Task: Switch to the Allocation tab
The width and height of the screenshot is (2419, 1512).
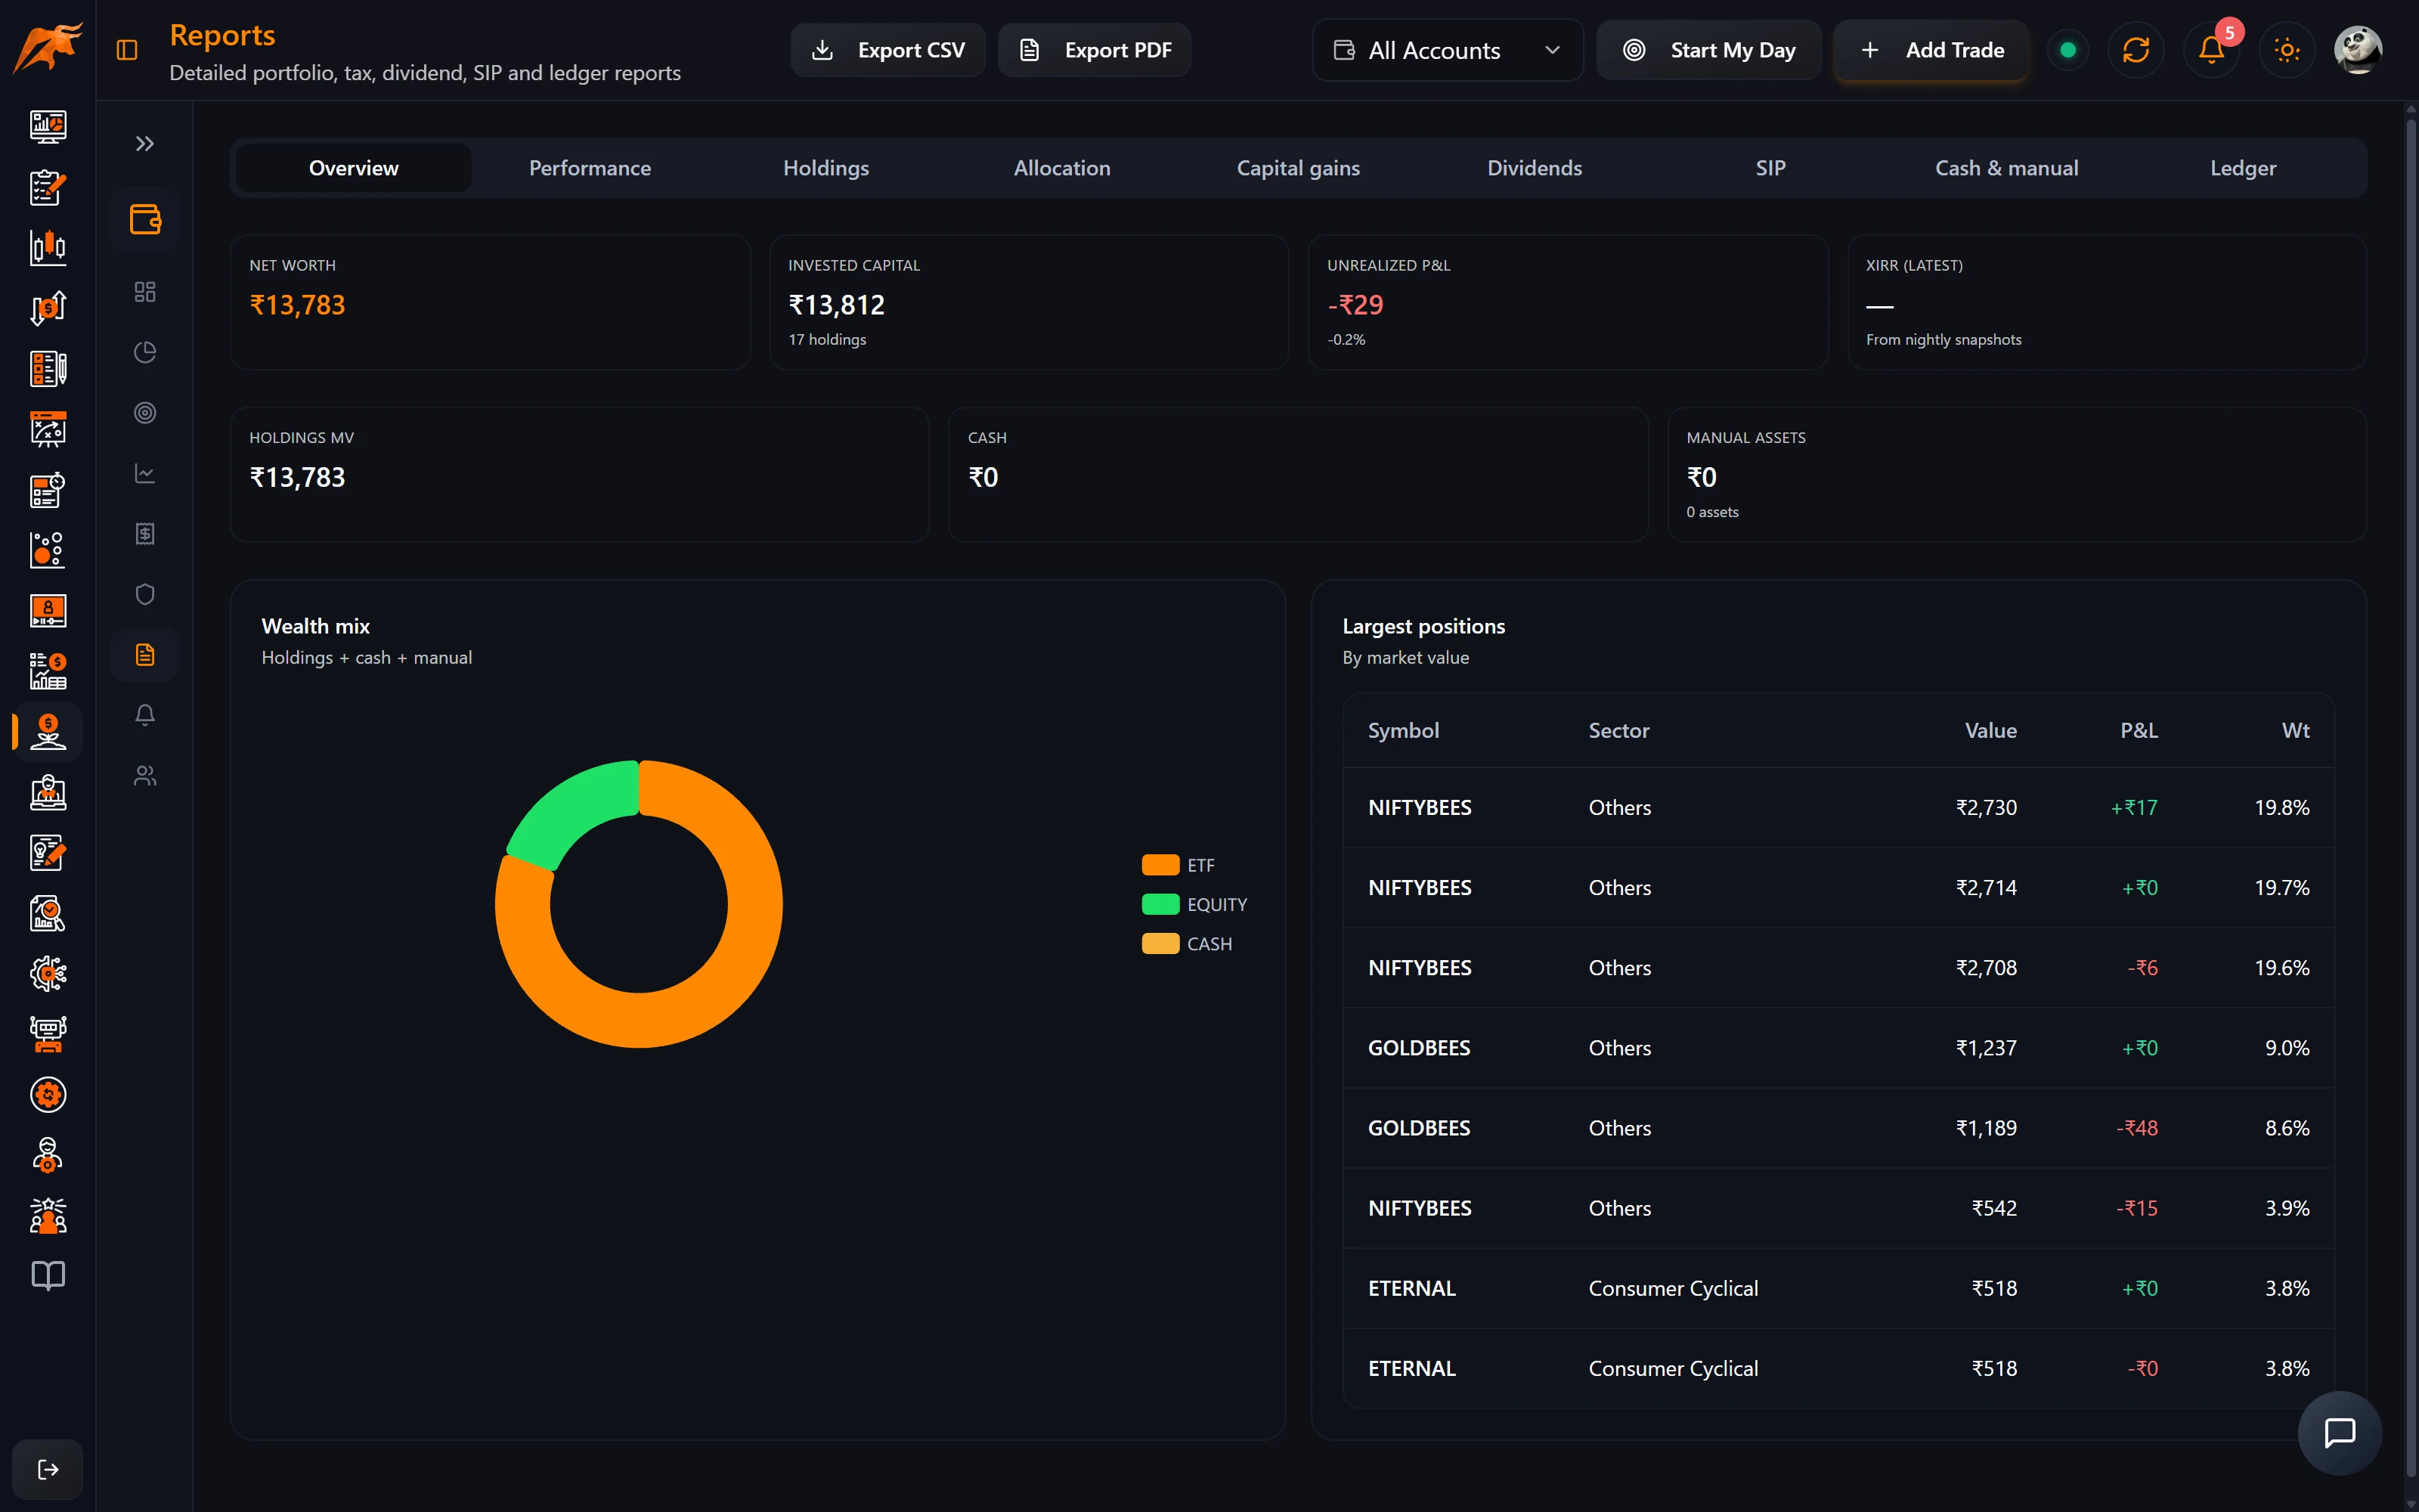Action: 1061,168
